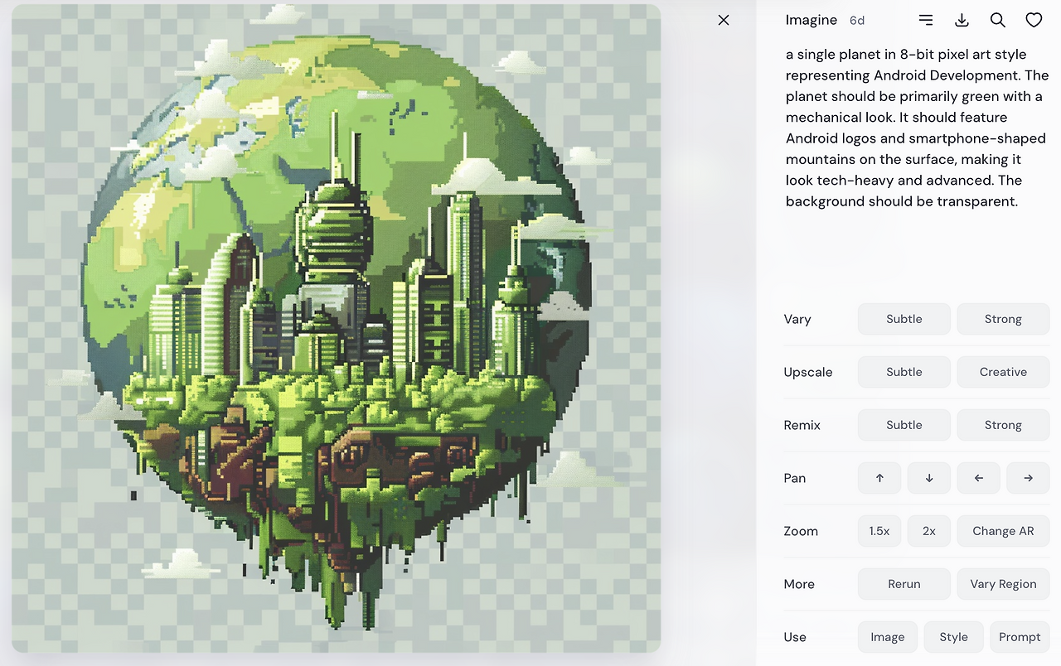Open the Change AR option

1004,531
